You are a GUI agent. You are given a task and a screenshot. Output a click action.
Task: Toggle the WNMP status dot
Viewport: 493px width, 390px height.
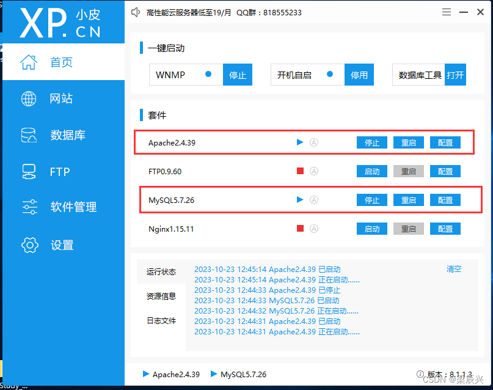pos(208,74)
